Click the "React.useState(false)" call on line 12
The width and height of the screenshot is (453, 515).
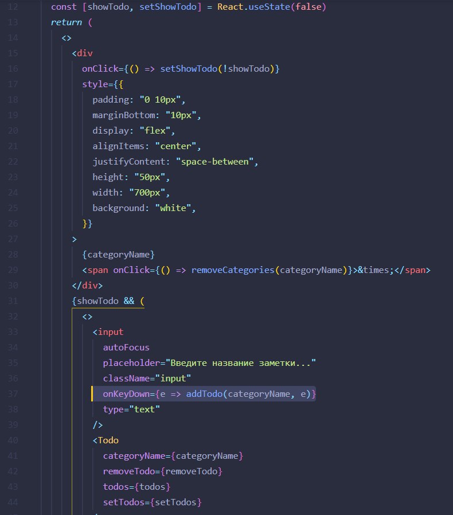(x=272, y=6)
